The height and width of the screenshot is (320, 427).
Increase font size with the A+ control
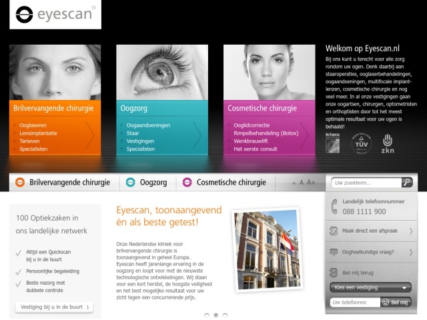pyautogui.click(x=311, y=182)
